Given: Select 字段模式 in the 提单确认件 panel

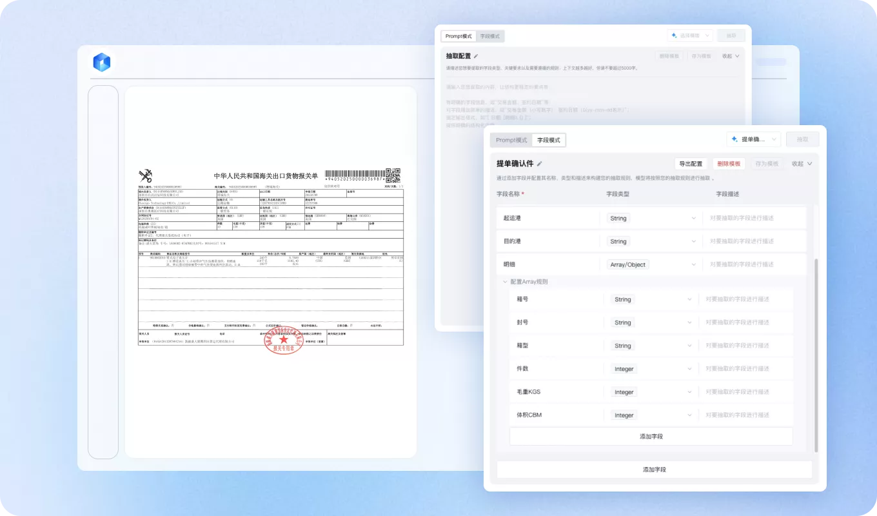Looking at the screenshot, I should pos(549,140).
